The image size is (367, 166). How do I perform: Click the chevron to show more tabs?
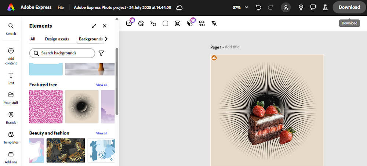click(106, 39)
